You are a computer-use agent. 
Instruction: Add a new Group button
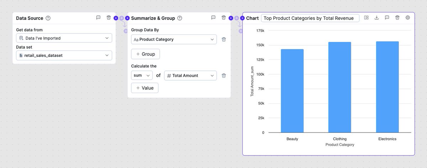point(145,54)
